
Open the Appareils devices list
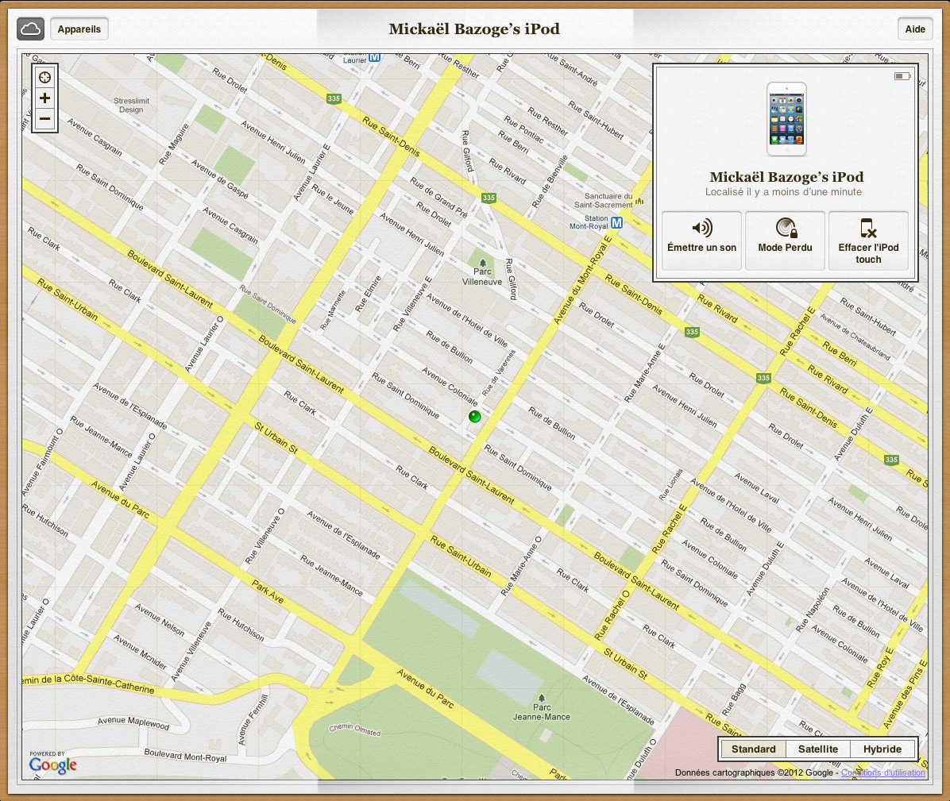[x=79, y=29]
